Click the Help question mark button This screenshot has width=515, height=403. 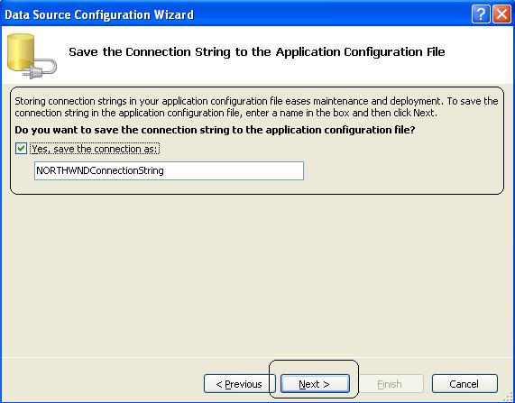[x=481, y=14]
